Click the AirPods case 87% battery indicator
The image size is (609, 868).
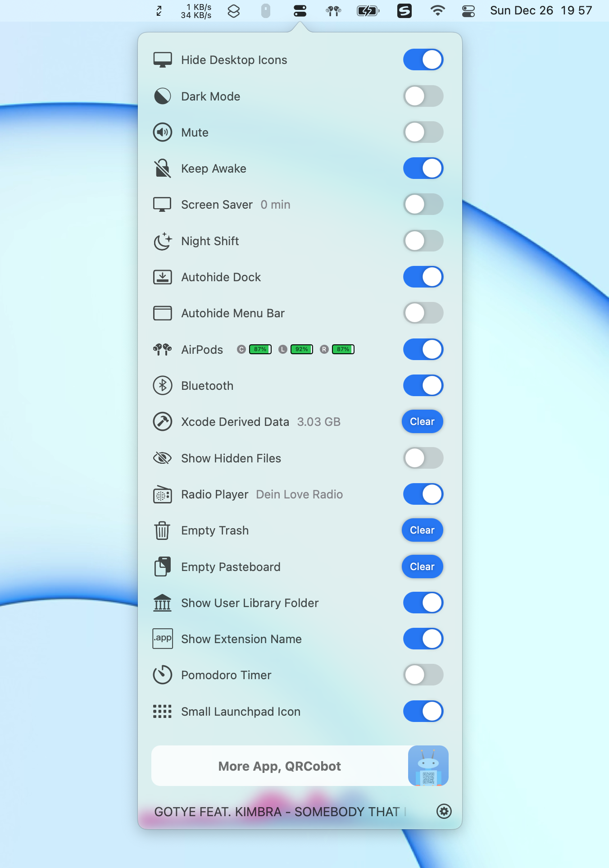pyautogui.click(x=260, y=349)
